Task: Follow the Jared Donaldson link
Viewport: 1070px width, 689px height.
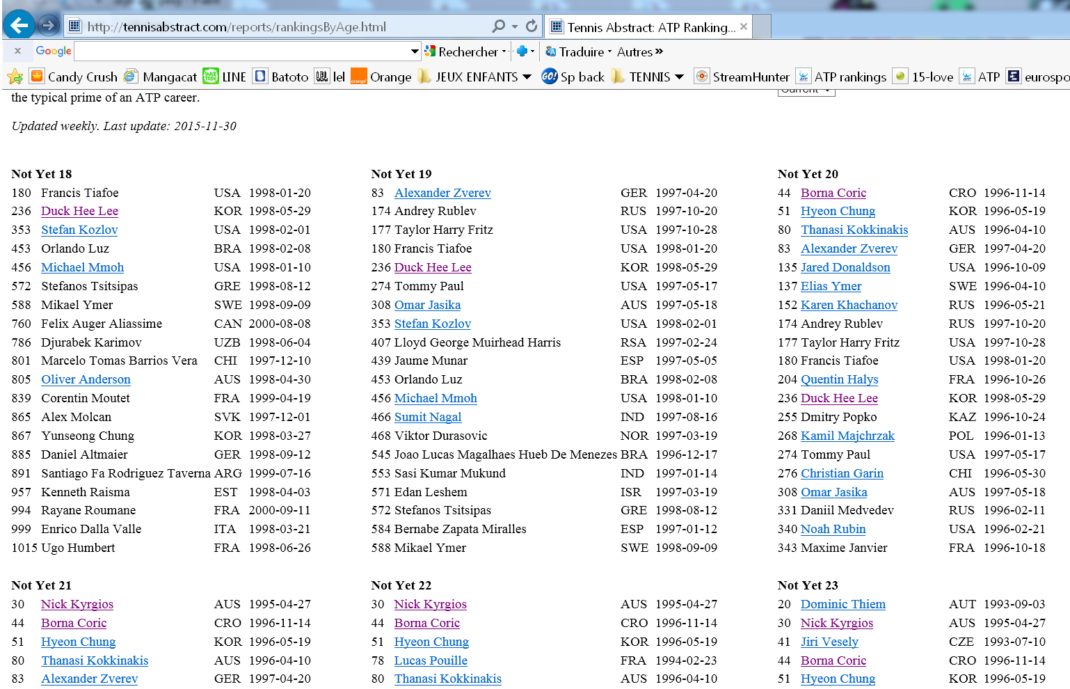Action: pyautogui.click(x=845, y=267)
